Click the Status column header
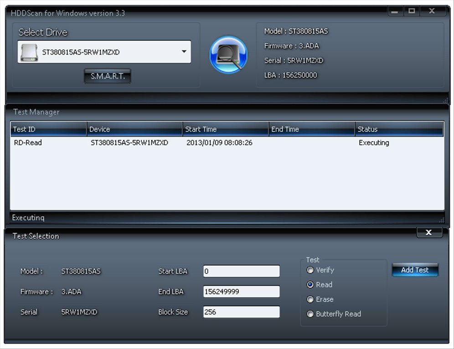The height and width of the screenshot is (349, 454). point(399,129)
